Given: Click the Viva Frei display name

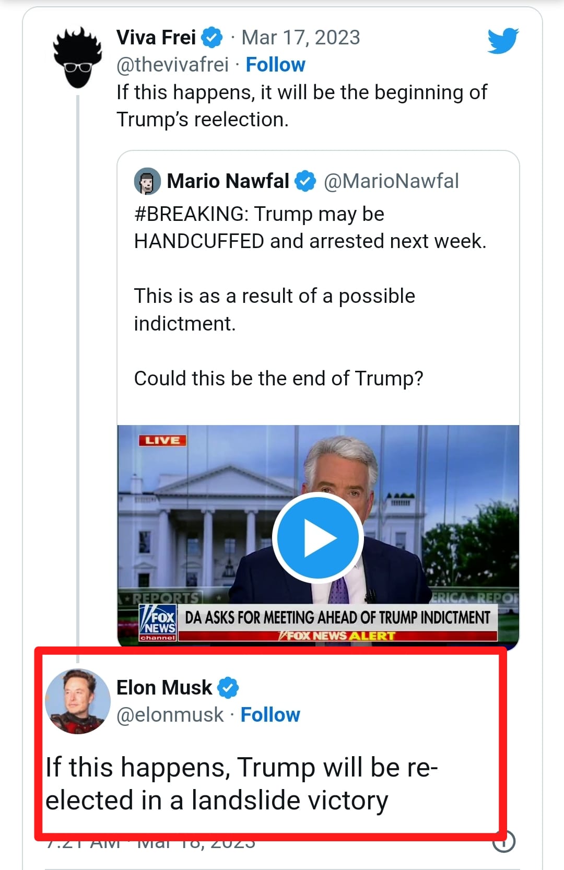Looking at the screenshot, I should (x=156, y=38).
